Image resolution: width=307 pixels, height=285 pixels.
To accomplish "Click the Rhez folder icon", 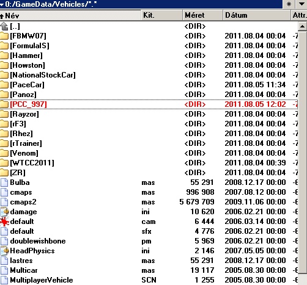I will 4,134.
